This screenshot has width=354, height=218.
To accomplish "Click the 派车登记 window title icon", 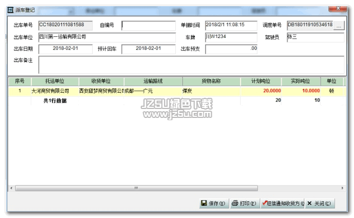I will pyautogui.click(x=10, y=10).
